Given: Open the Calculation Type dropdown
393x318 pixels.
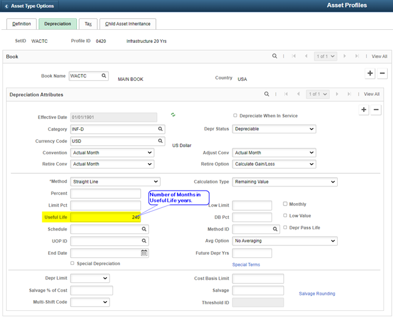Looking at the screenshot, I should click(285, 182).
